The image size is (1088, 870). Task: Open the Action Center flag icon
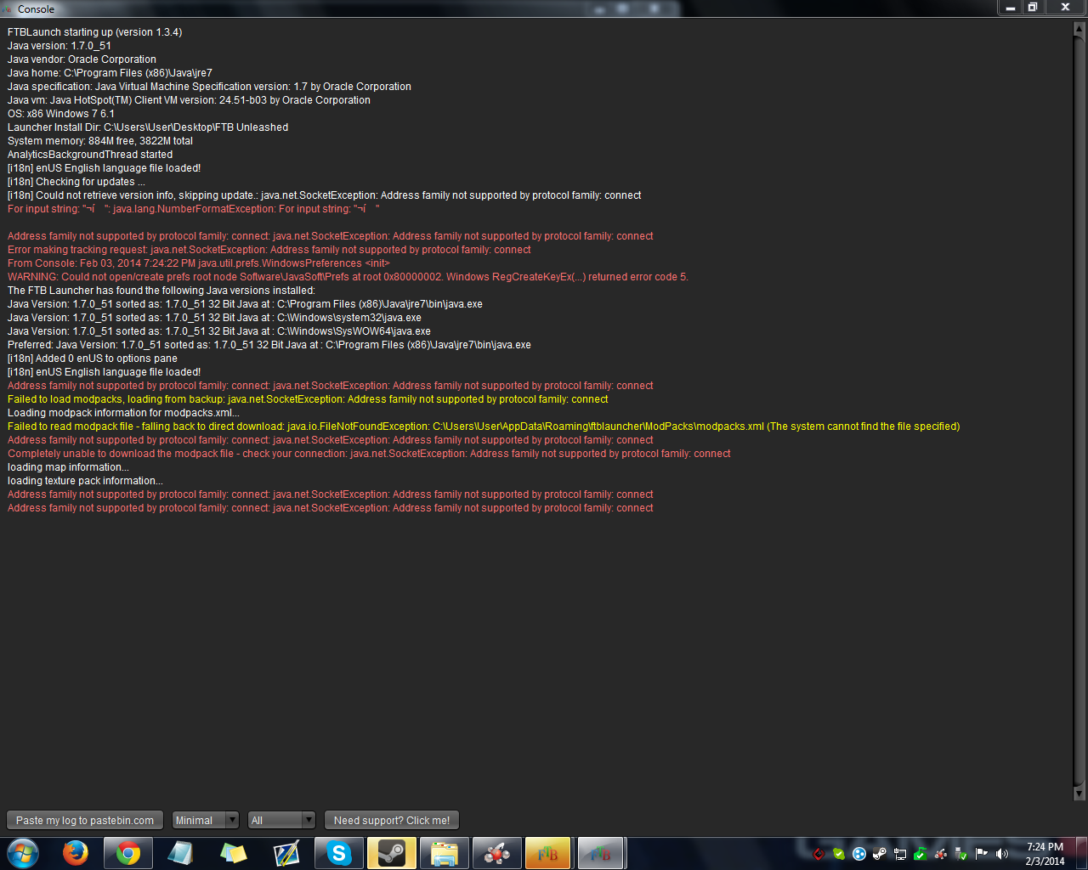click(982, 854)
